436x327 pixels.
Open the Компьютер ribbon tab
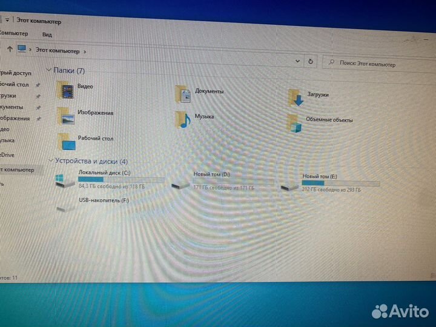13,33
